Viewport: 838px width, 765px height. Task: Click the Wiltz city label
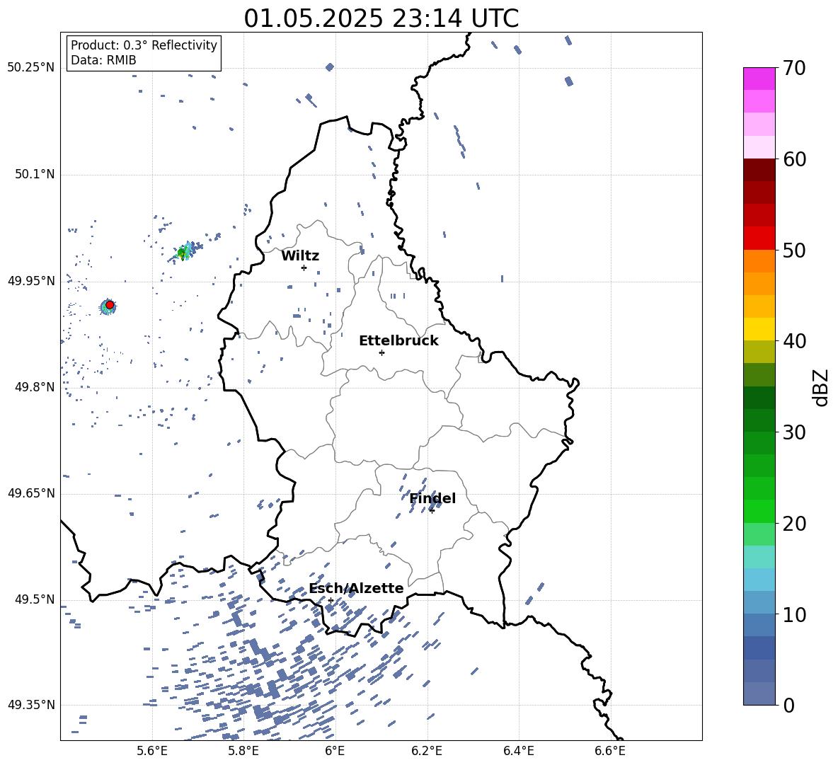300,256
